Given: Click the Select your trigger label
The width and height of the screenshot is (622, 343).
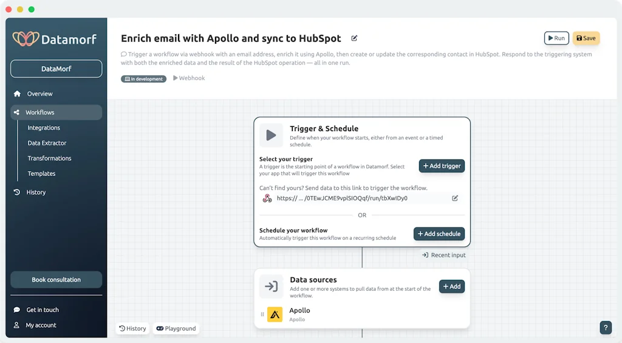Looking at the screenshot, I should tap(285, 159).
